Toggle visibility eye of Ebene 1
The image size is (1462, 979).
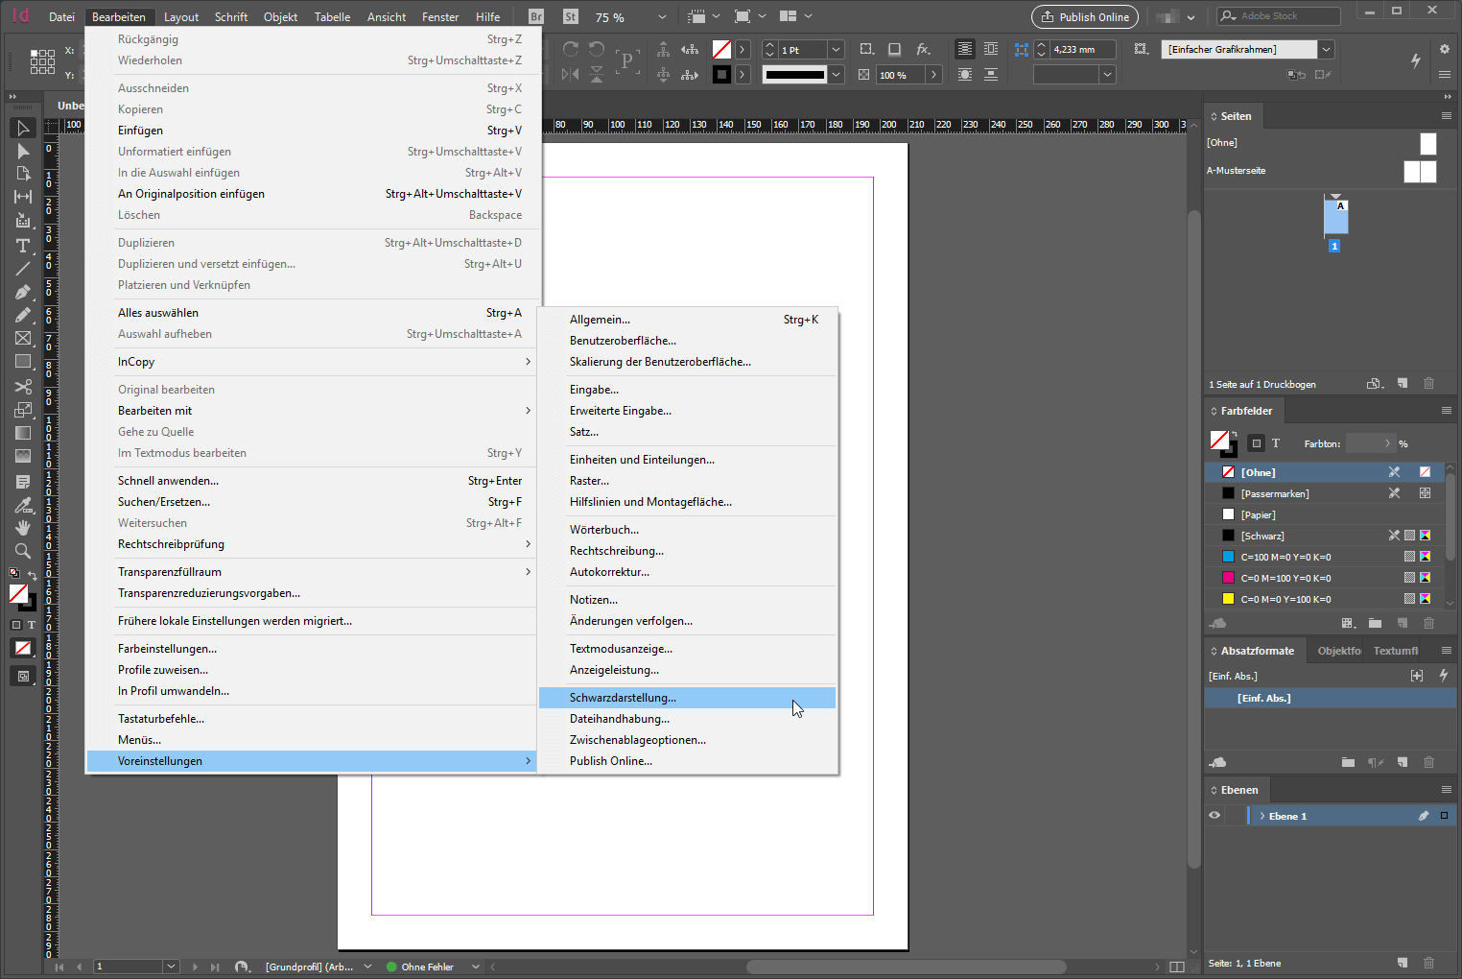pos(1214,816)
